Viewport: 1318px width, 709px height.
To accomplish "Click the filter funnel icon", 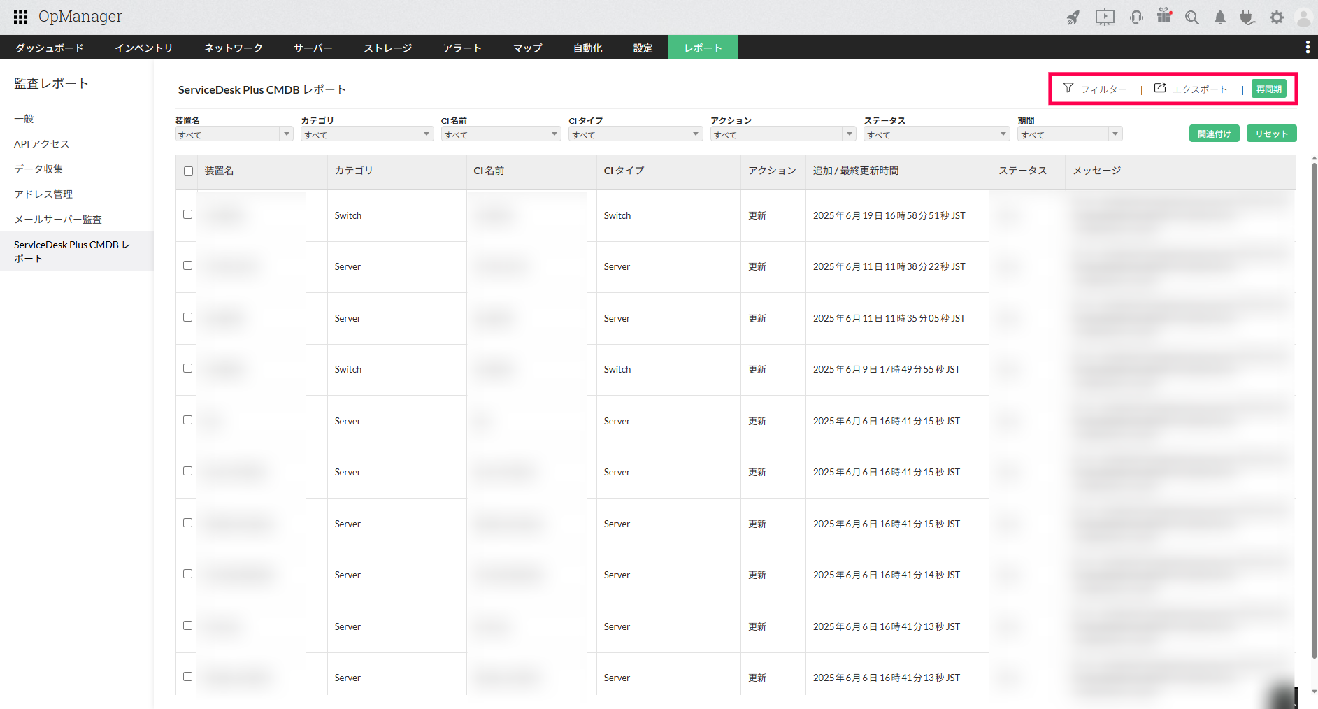I will point(1068,88).
